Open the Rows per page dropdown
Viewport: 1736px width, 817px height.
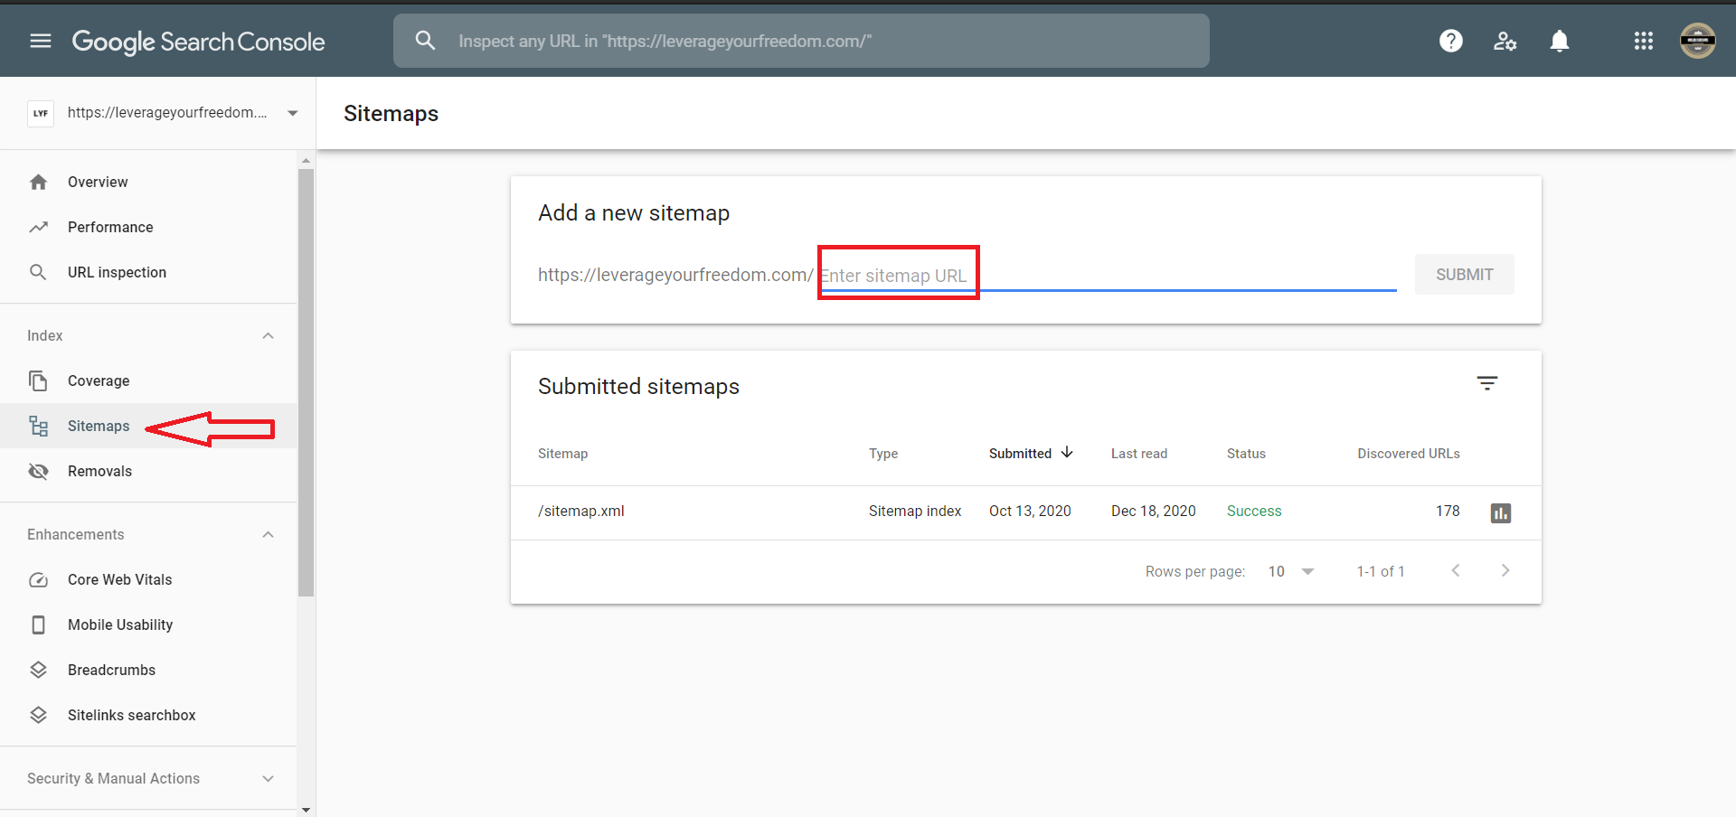tap(1291, 571)
